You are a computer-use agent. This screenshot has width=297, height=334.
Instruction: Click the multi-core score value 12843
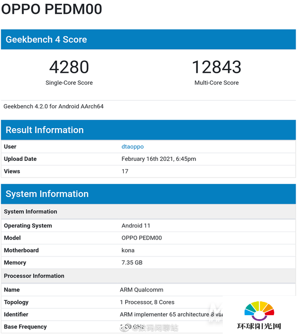point(216,67)
